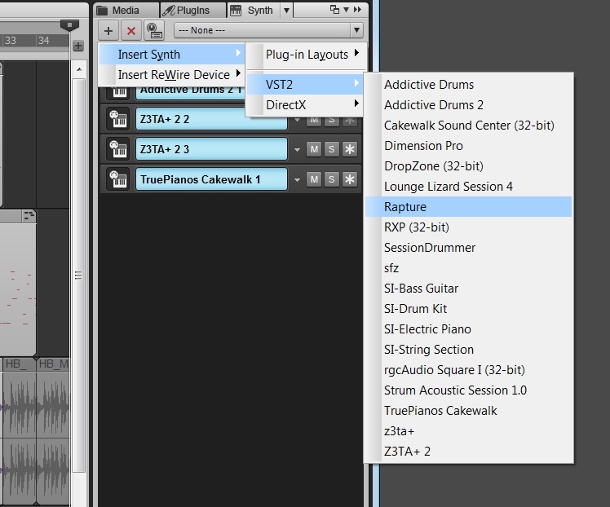Choose sfz synth
This screenshot has height=507, width=610.
click(x=468, y=268)
